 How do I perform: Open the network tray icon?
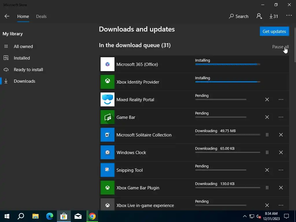click(252, 216)
